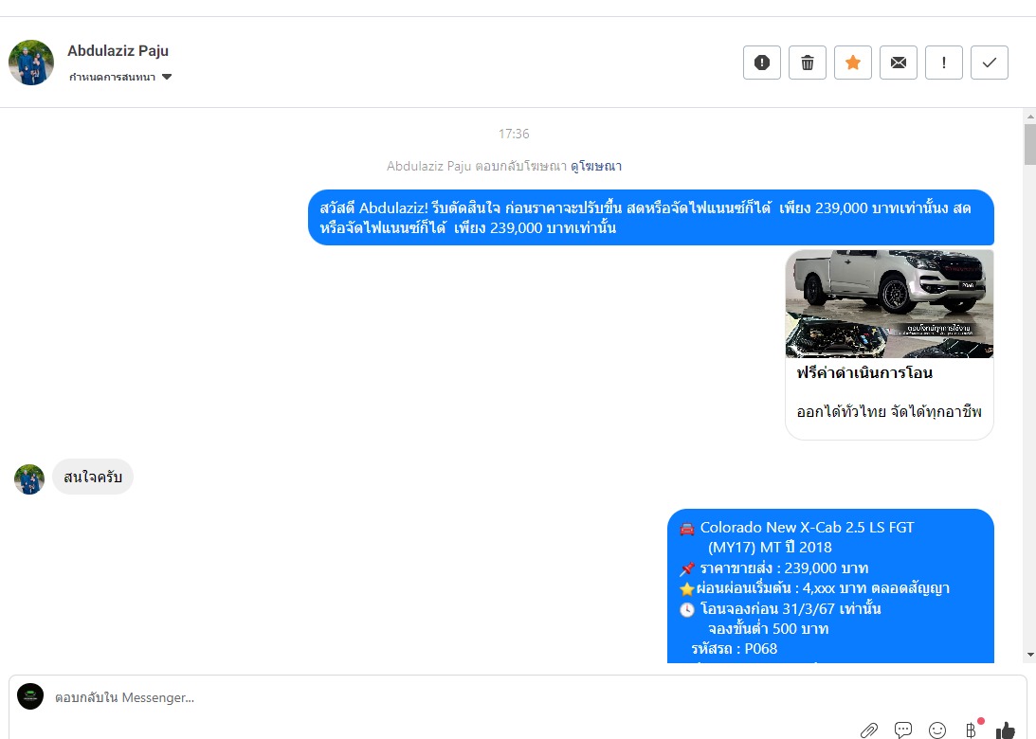Delete conversation using trash icon
Image resolution: width=1036 pixels, height=739 pixels.
pyautogui.click(x=808, y=63)
